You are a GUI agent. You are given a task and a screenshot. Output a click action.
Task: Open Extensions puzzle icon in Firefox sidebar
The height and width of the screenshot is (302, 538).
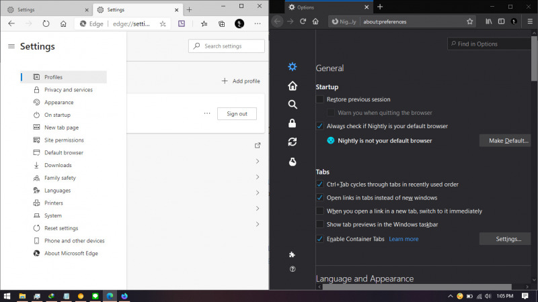click(x=292, y=254)
